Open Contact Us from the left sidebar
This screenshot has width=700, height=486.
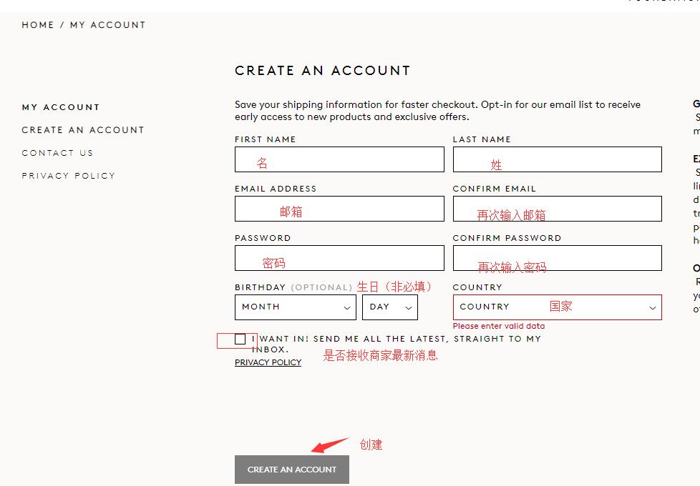tap(57, 153)
